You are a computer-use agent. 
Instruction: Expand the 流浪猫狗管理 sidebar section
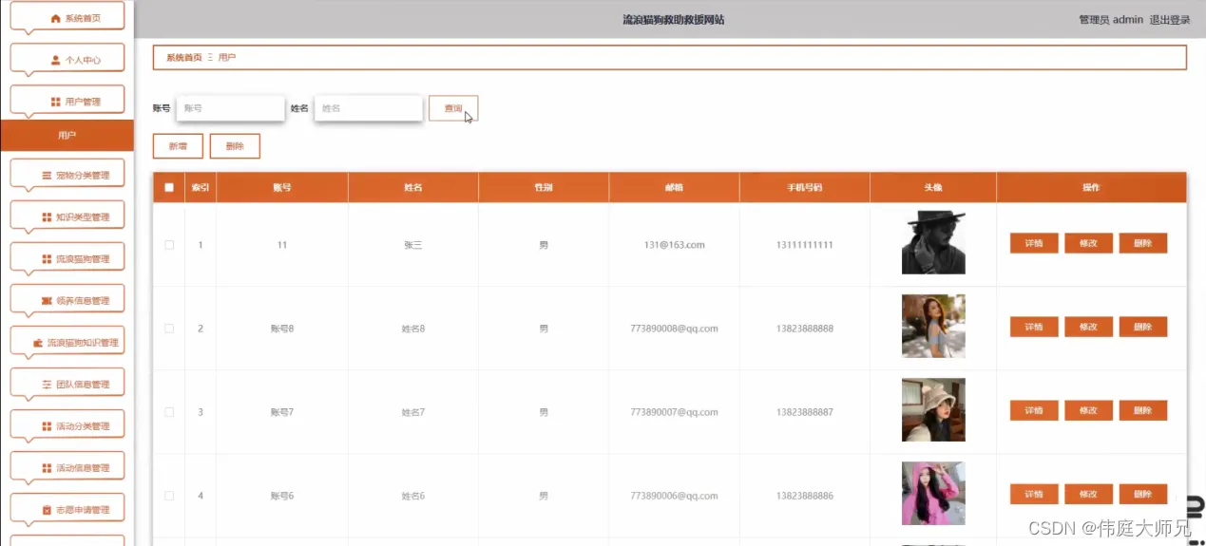(x=67, y=259)
